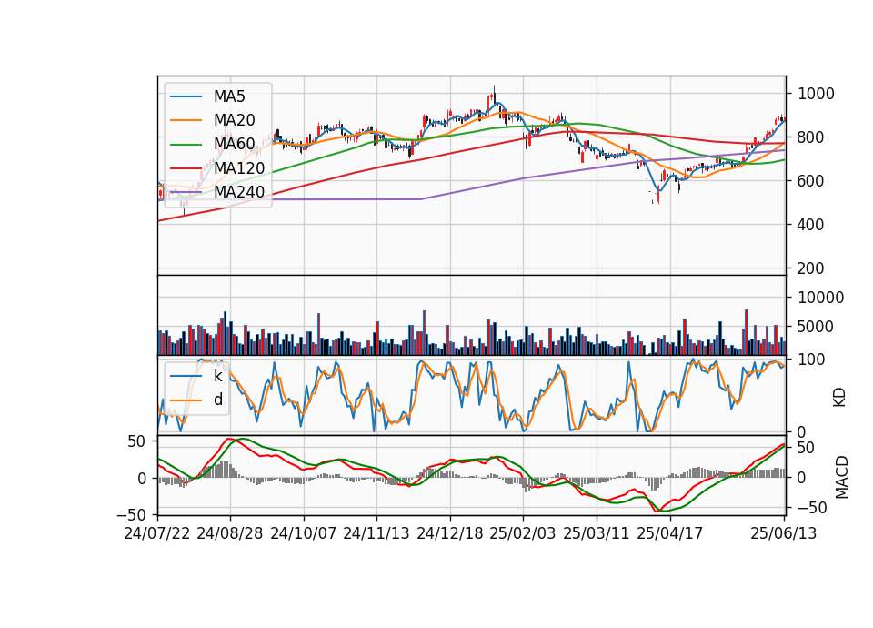Click the MA120 legend label

point(239,167)
